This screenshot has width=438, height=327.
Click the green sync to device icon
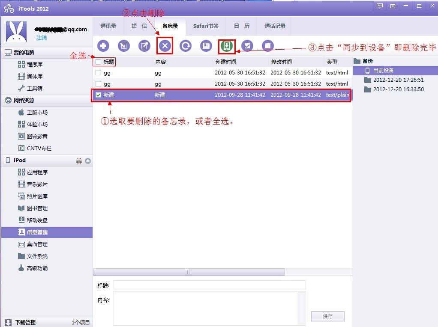point(227,46)
